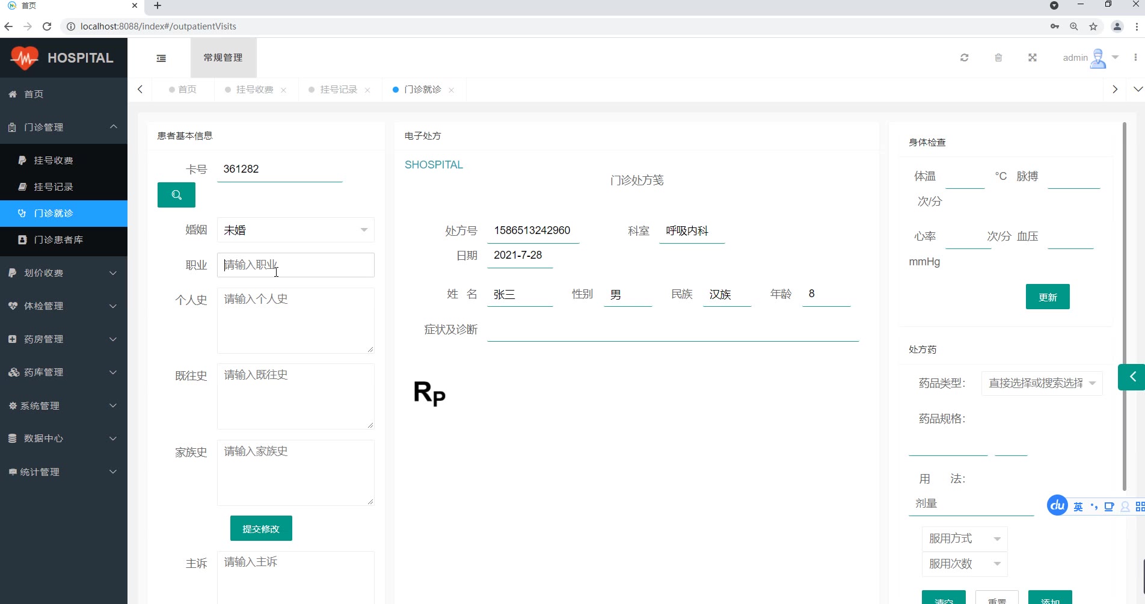This screenshot has width=1145, height=604.
Task: Collapse the 门诊管理 sidebar menu
Action: (64, 127)
